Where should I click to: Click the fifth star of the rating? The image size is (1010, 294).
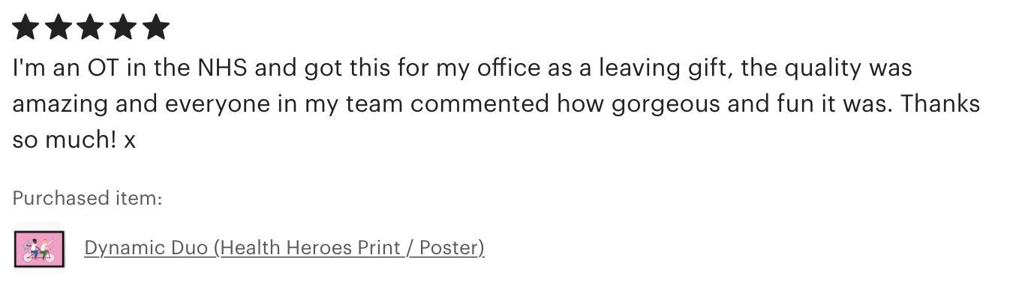tap(156, 28)
